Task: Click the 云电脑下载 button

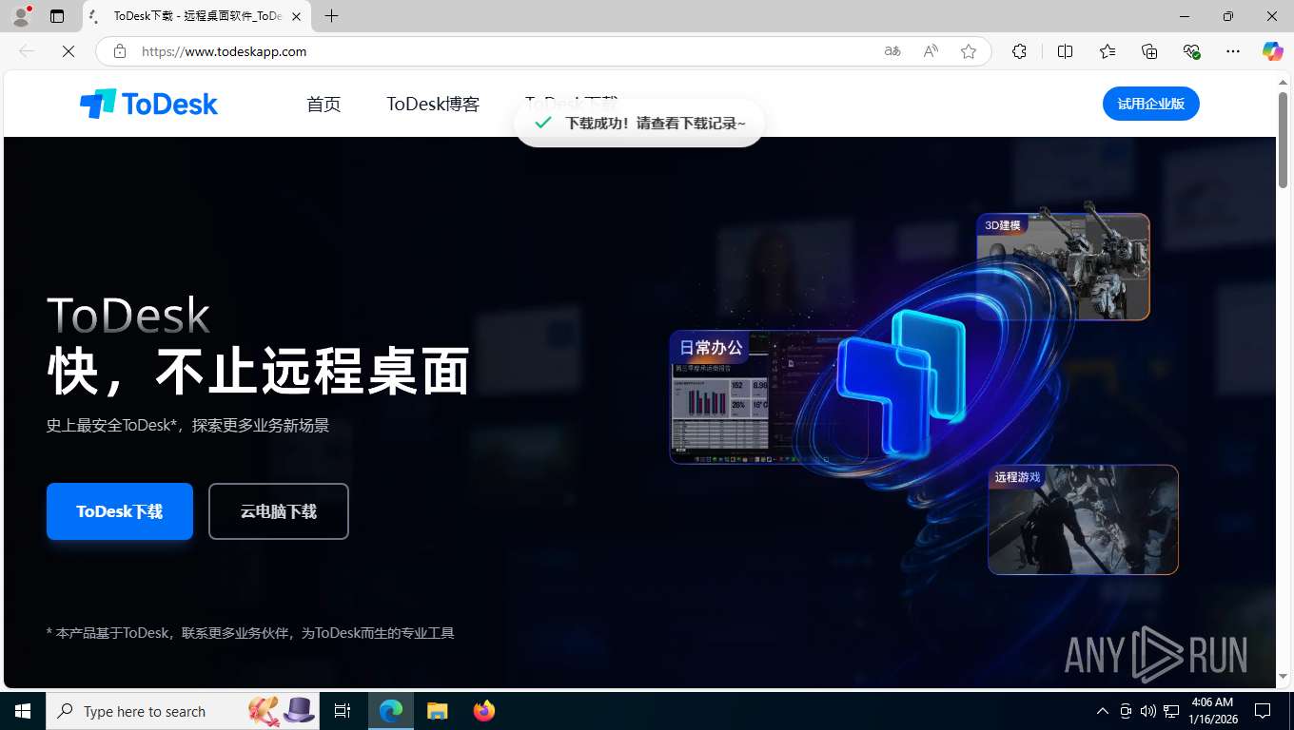Action: [x=279, y=511]
